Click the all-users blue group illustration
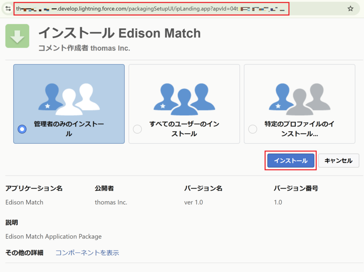The height and width of the screenshot is (272, 364). 184,99
